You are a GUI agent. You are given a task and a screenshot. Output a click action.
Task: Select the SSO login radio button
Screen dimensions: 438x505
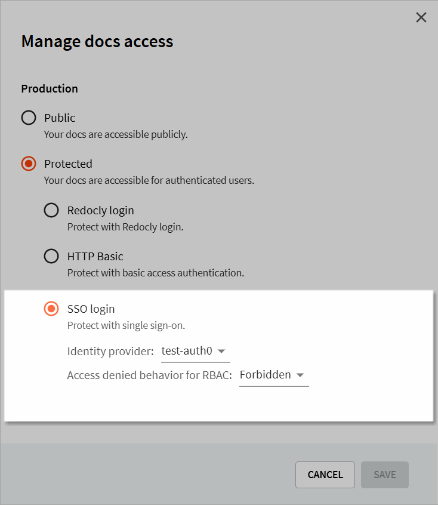pos(51,309)
